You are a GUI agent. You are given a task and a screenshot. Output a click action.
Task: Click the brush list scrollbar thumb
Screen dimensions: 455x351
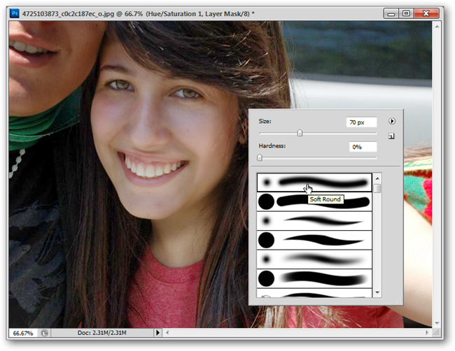point(377,188)
